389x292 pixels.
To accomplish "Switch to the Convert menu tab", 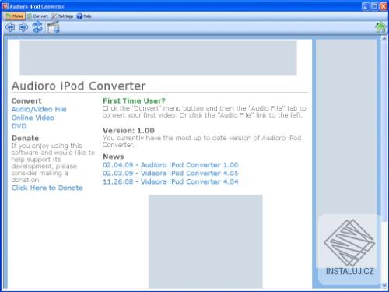I will pyautogui.click(x=37, y=16).
